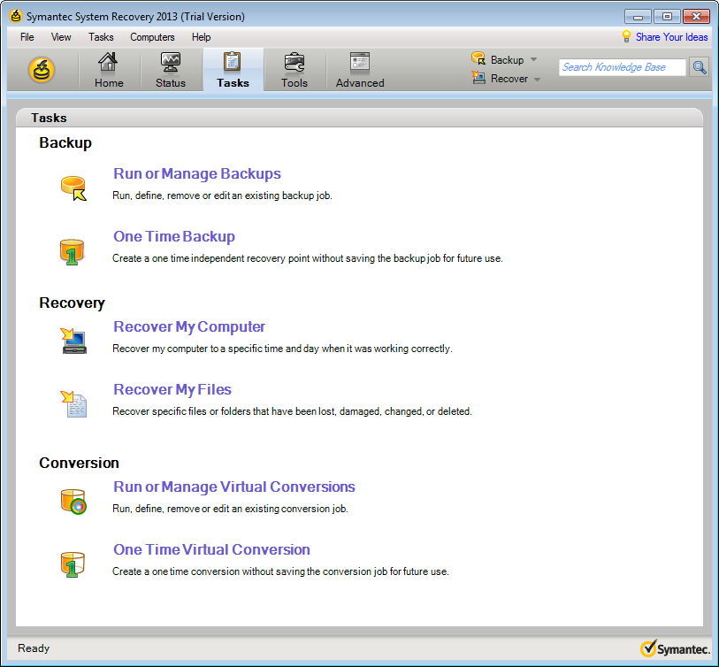Click 'Create a one time conversion' description
This screenshot has height=667, width=719.
click(x=280, y=571)
